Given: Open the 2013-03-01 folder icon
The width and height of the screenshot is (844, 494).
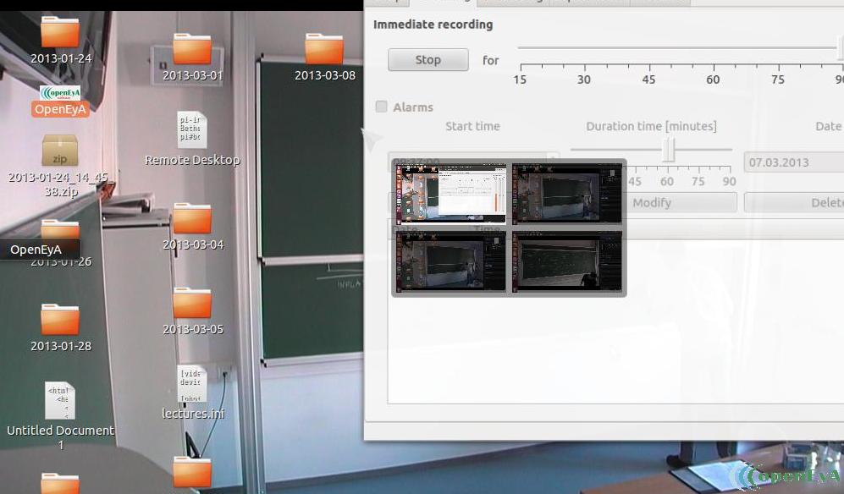Looking at the screenshot, I should (191, 49).
